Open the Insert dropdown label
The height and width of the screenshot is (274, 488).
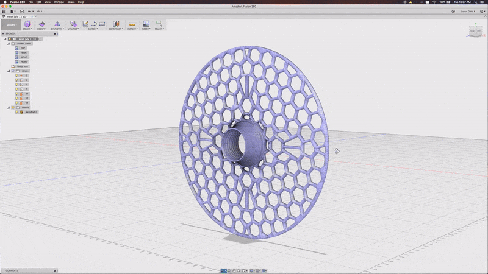coord(146,29)
